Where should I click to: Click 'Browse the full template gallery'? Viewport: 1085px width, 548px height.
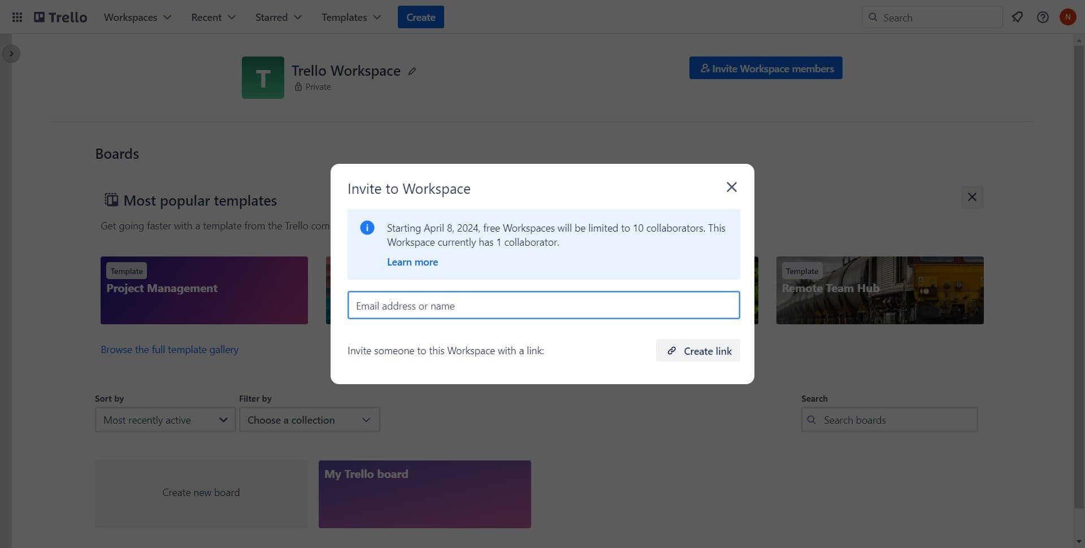pyautogui.click(x=169, y=349)
